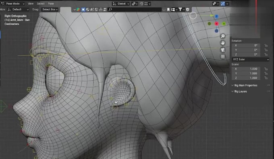
Task: Click the Scale Y value 1.000
Action: pos(246,73)
